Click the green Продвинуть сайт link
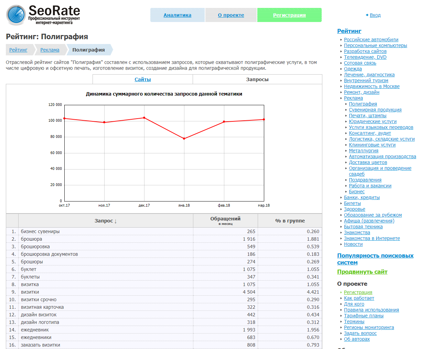This screenshot has width=429, height=349. pos(362,272)
